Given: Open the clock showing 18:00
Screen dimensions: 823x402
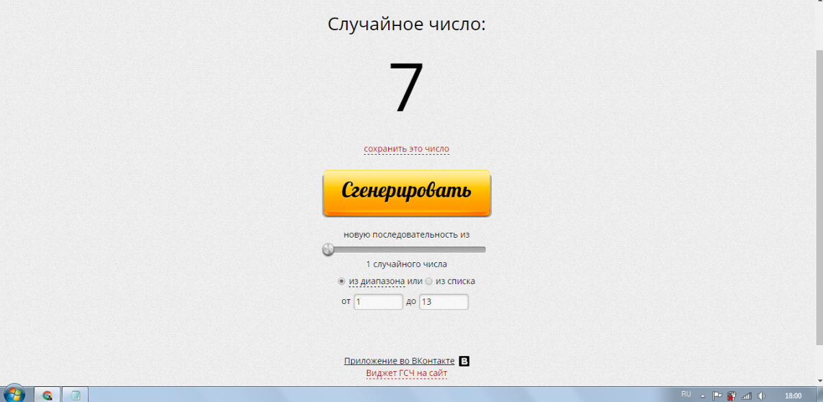Looking at the screenshot, I should pyautogui.click(x=793, y=395).
